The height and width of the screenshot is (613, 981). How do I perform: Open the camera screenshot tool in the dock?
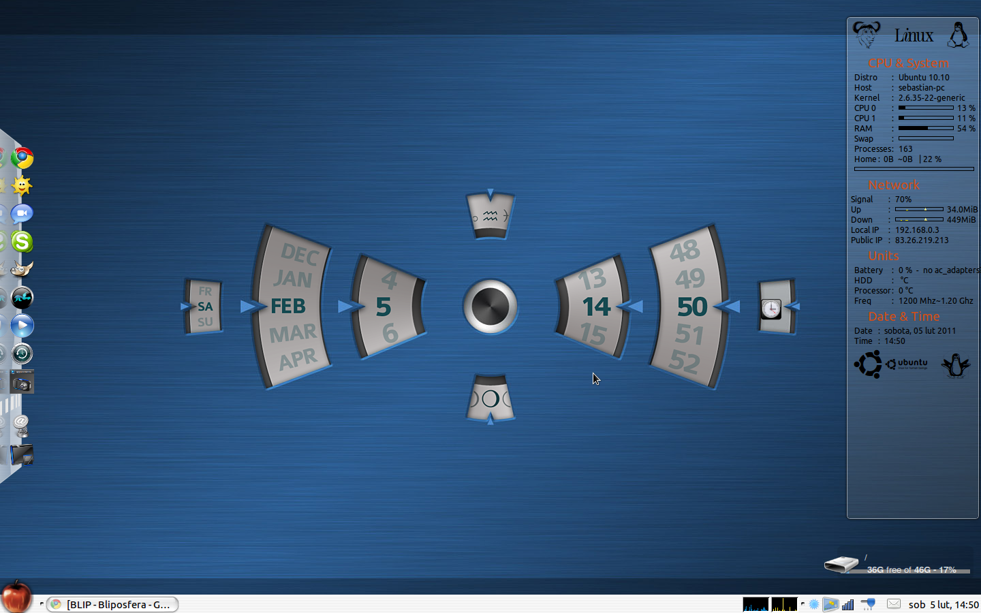22,383
